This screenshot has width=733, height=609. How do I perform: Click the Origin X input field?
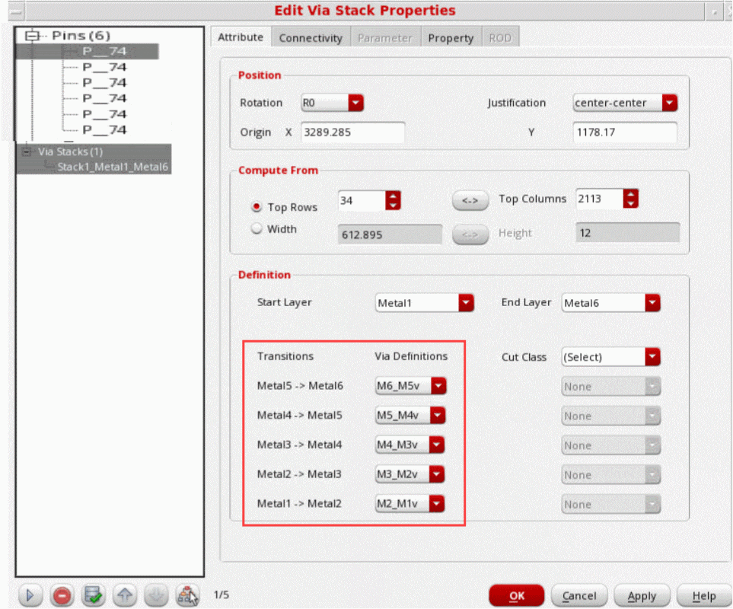coord(352,132)
